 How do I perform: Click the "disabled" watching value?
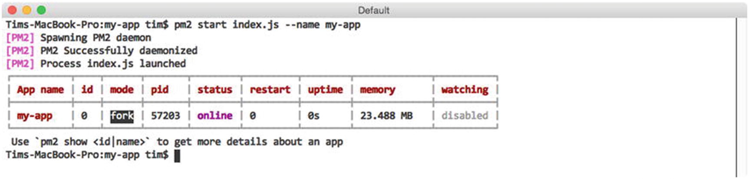tap(465, 116)
